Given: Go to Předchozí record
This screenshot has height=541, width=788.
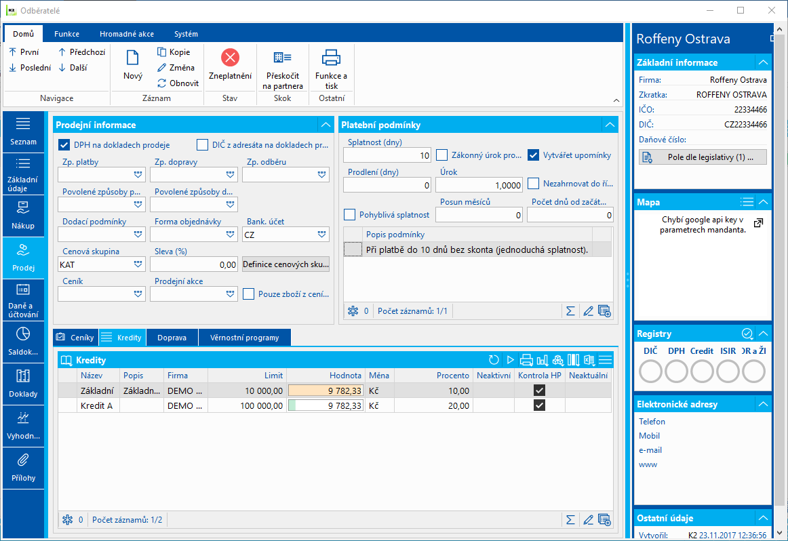Looking at the screenshot, I should pos(81,52).
